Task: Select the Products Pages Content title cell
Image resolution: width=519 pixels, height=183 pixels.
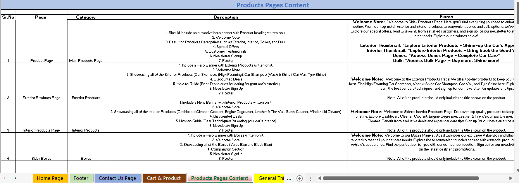Action: point(272,5)
